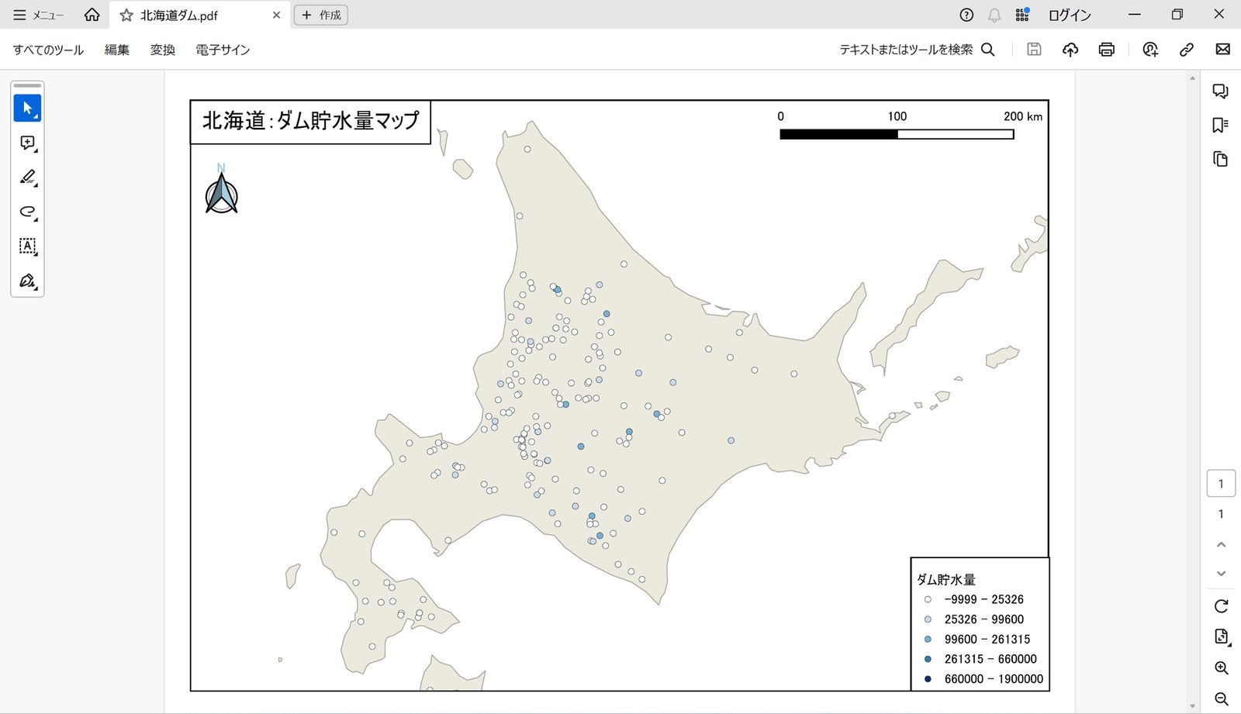
Task: Click the share with others person icon
Action: pyautogui.click(x=1150, y=50)
